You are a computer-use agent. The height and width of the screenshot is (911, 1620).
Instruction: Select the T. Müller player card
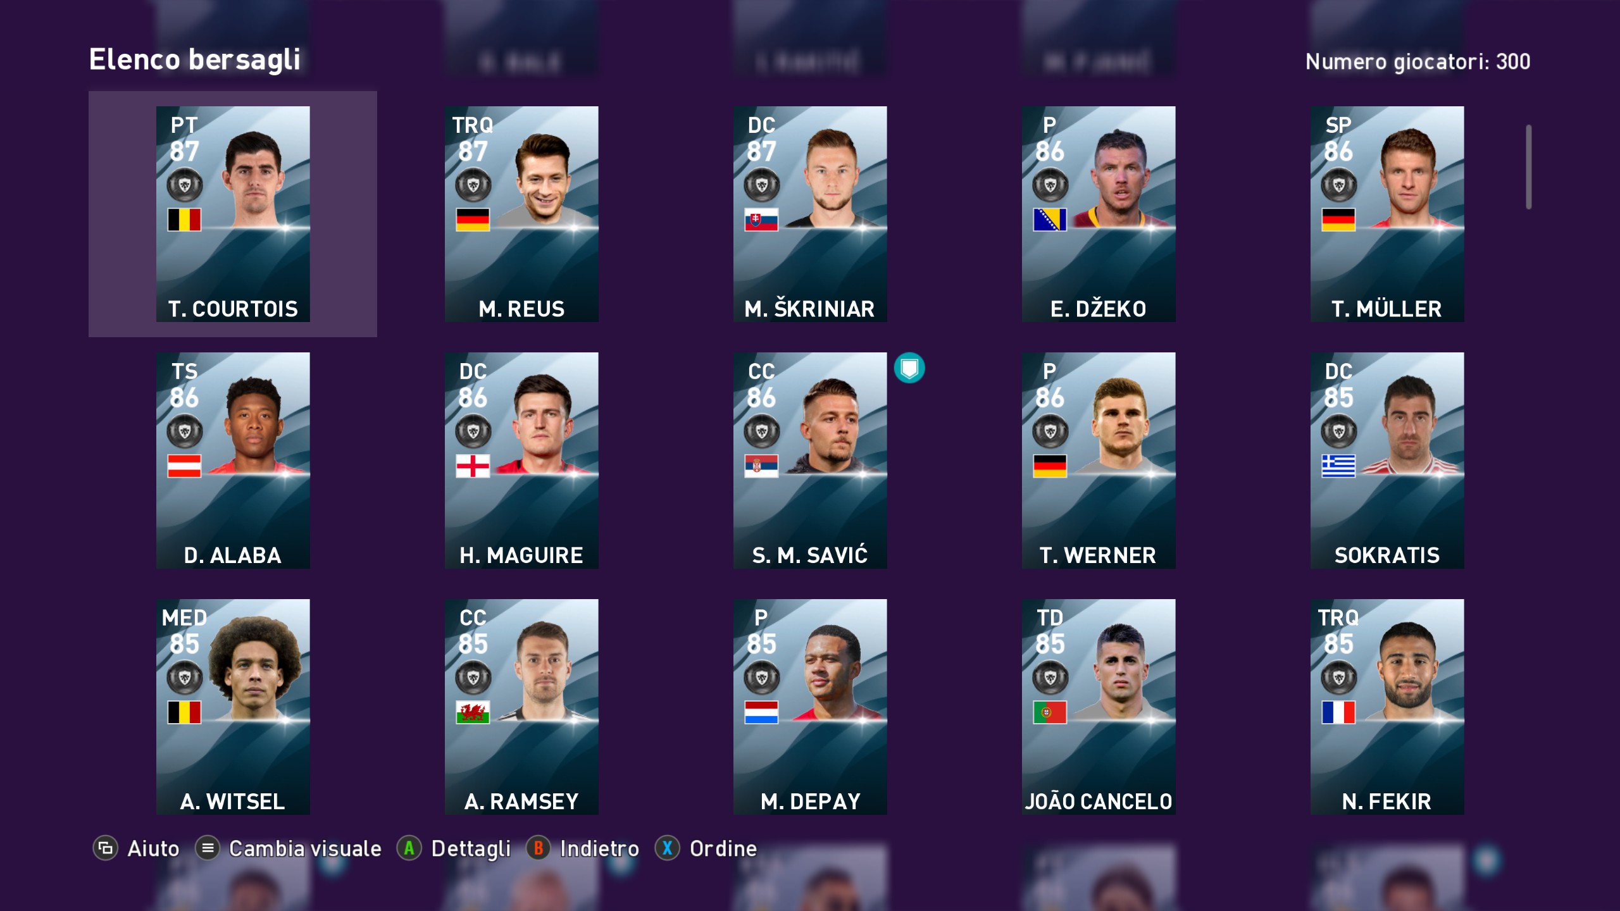click(1387, 214)
